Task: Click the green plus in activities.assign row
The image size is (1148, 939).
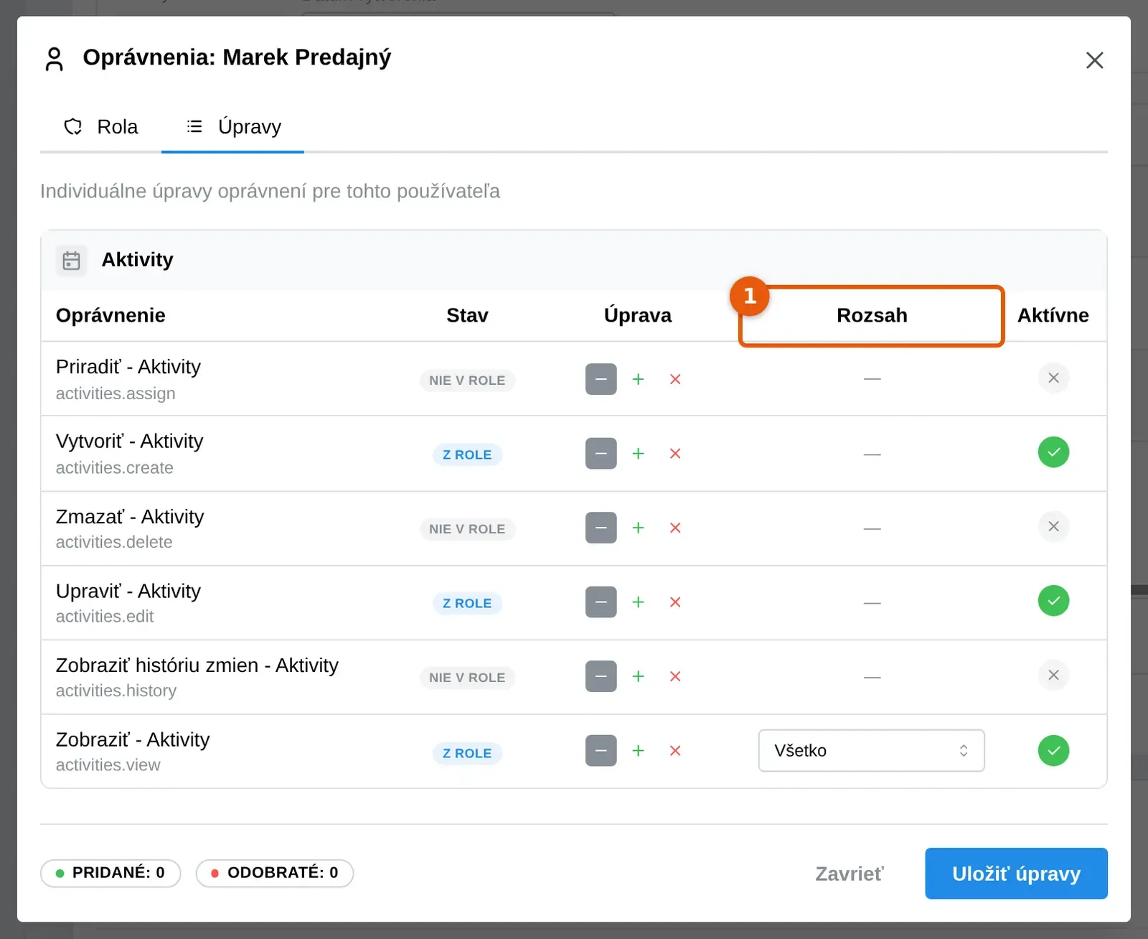Action: (x=638, y=379)
